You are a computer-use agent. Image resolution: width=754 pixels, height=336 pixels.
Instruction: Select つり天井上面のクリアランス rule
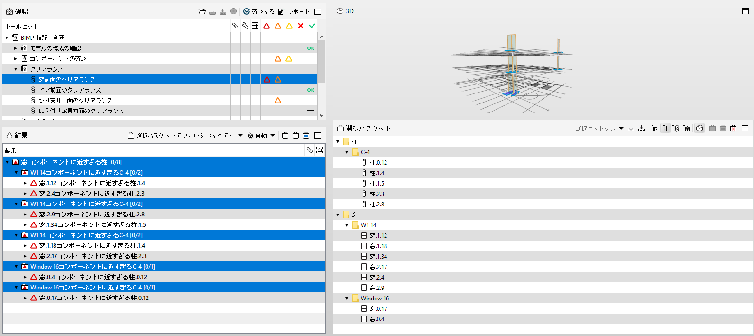click(x=160, y=100)
